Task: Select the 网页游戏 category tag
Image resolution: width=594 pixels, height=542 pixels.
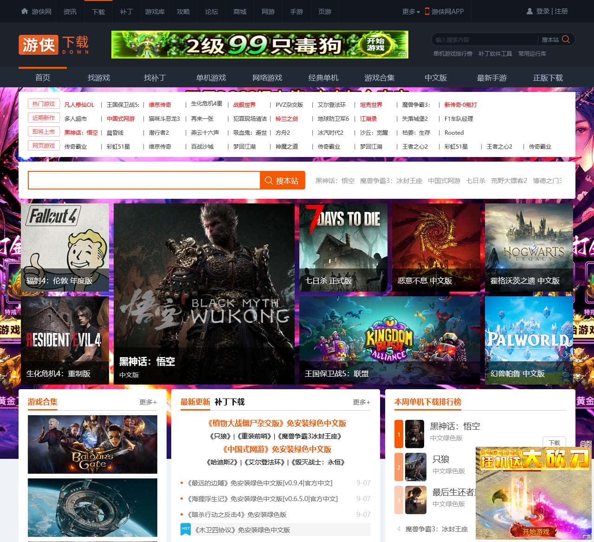Action: (x=44, y=146)
